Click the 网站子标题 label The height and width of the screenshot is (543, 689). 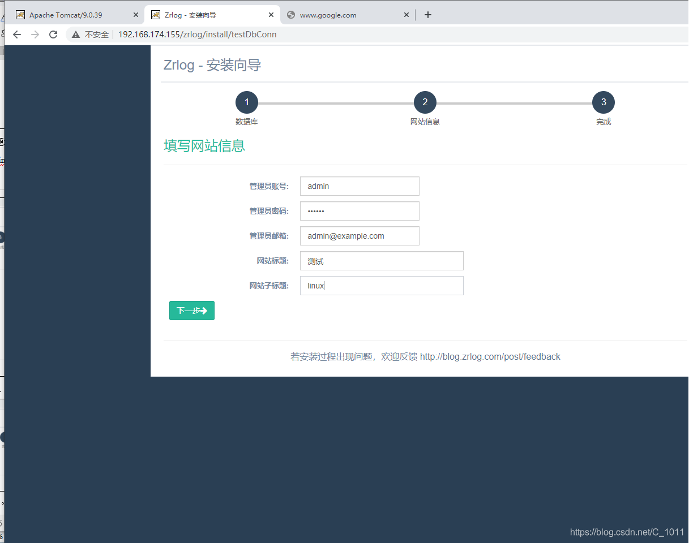point(269,286)
